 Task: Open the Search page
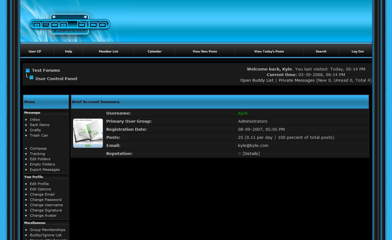click(x=321, y=52)
